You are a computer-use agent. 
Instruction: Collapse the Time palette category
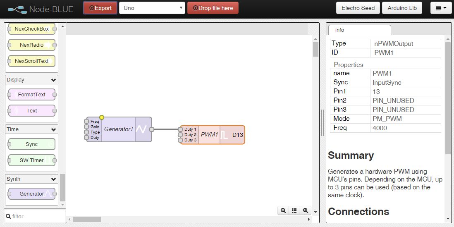tap(31, 129)
